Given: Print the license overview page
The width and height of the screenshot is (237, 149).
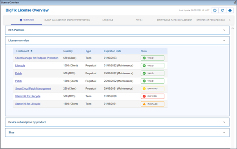Looking at the screenshot, I should point(230,11).
